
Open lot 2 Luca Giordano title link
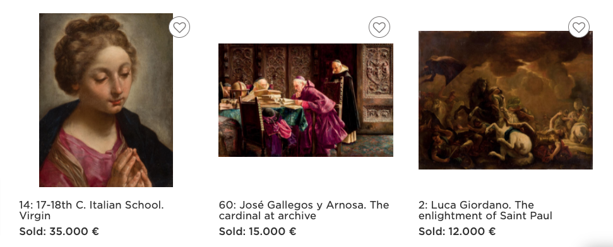pyautogui.click(x=485, y=210)
